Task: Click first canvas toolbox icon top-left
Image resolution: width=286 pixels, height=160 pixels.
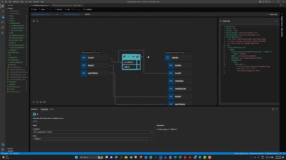Action: pos(34,21)
